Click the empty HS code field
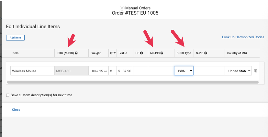 [x=140, y=71]
